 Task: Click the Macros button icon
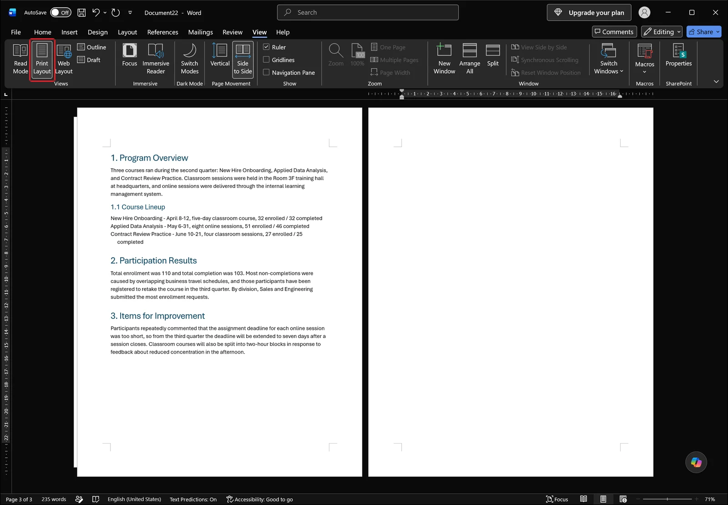pos(645,51)
